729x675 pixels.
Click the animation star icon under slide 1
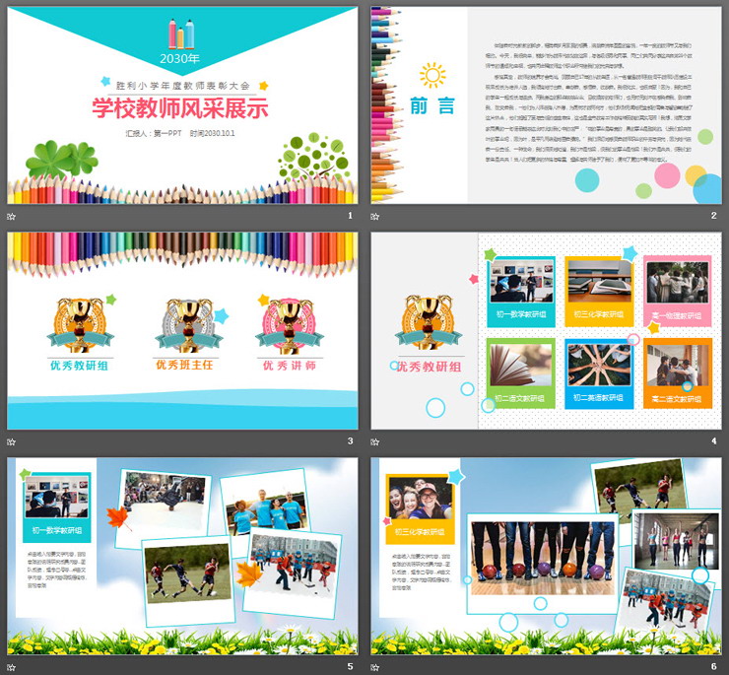pos(12,216)
